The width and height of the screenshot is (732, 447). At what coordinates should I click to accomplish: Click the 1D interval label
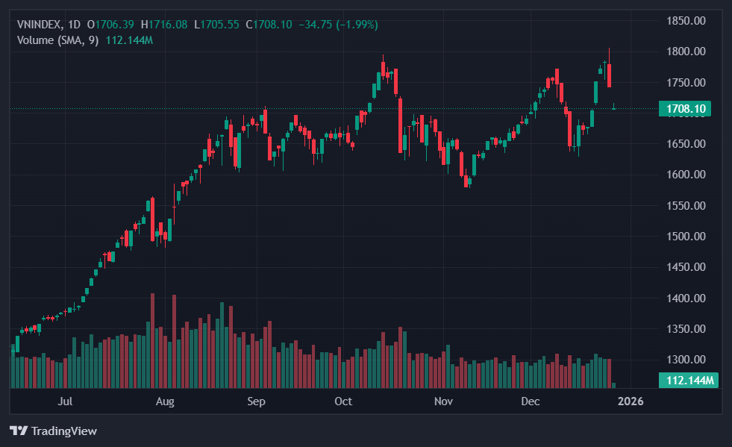(x=74, y=25)
